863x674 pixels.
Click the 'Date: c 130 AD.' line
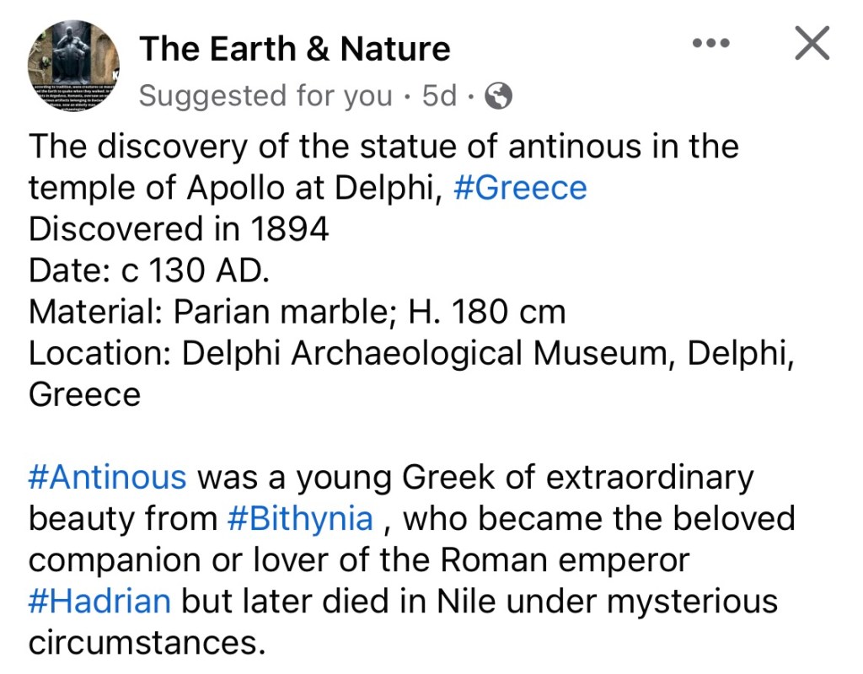click(x=148, y=270)
